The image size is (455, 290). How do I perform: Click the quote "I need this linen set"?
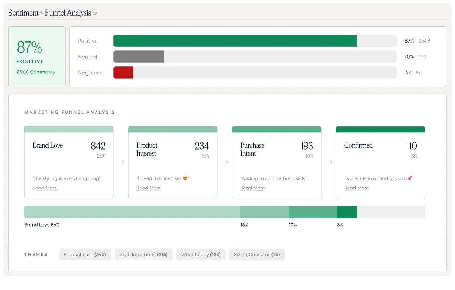pos(163,178)
